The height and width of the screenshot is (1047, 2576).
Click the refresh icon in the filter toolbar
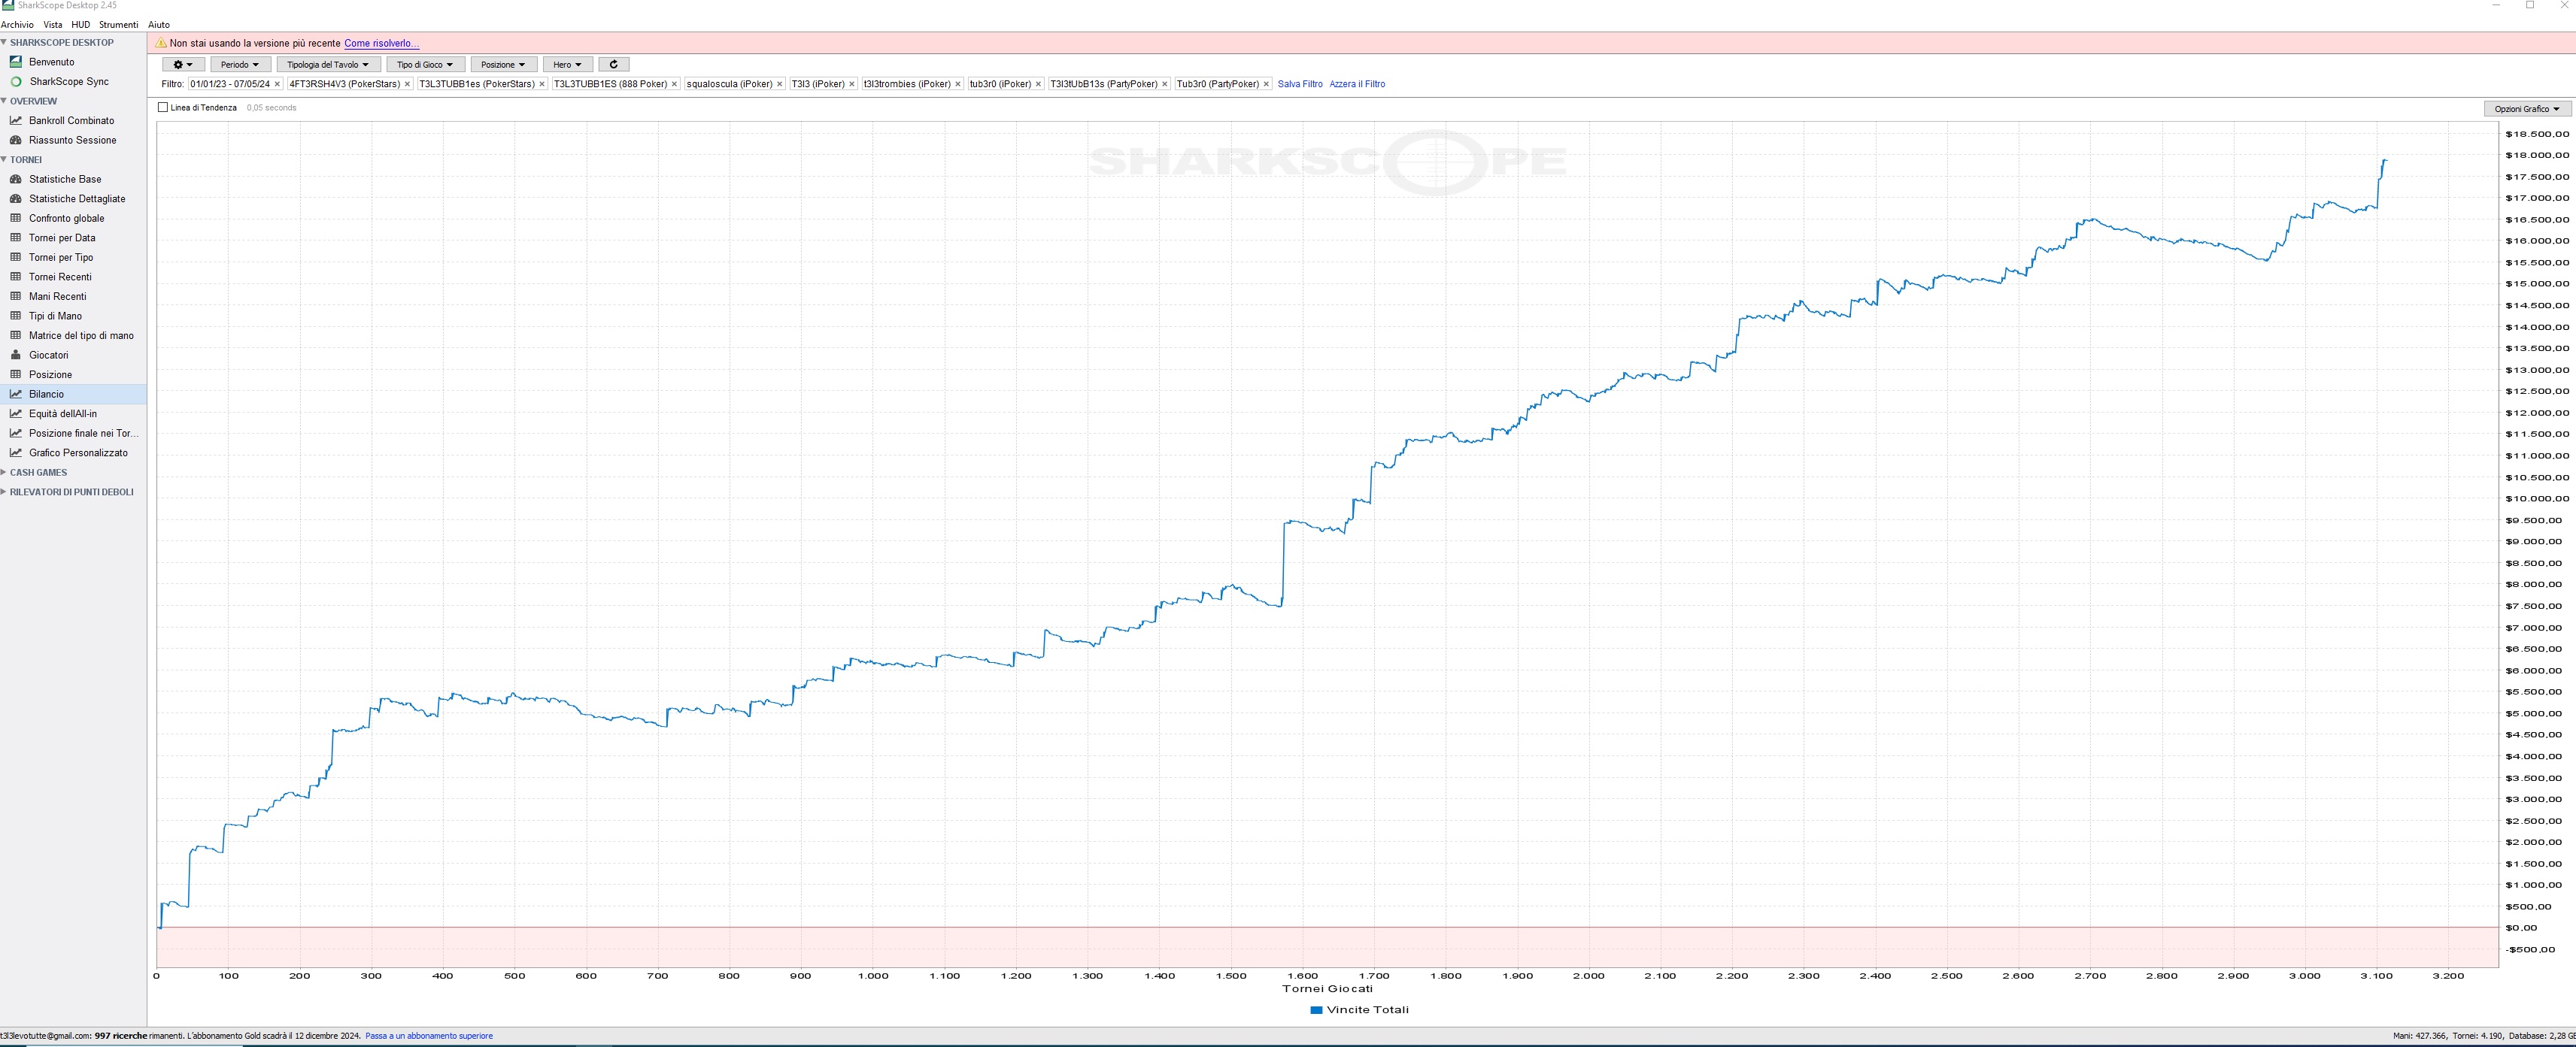pyautogui.click(x=613, y=64)
